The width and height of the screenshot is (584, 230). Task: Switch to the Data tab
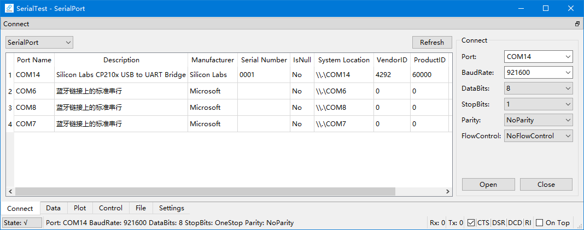[x=53, y=208]
